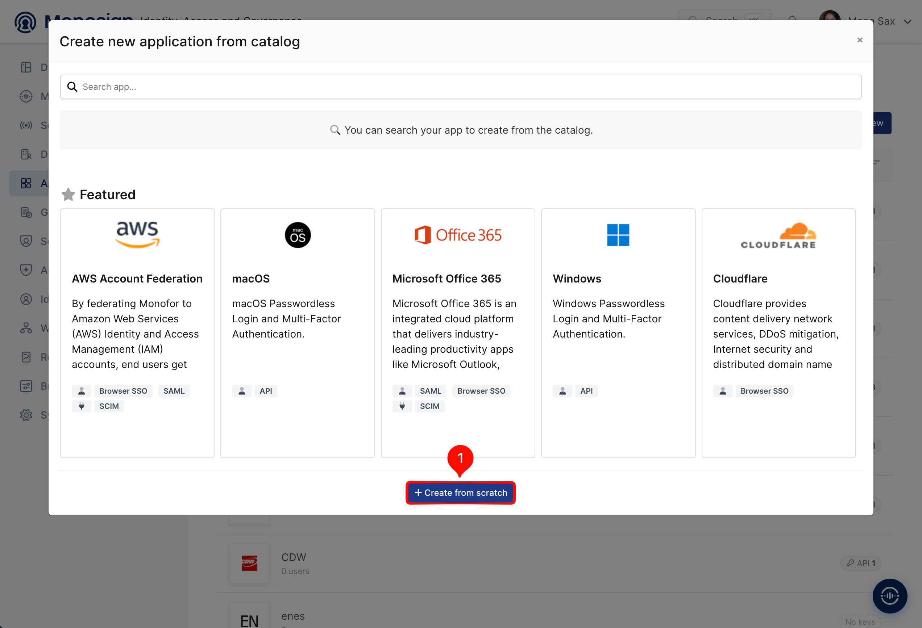
Task: Click the SAML tag on Office 365 card
Action: [431, 391]
